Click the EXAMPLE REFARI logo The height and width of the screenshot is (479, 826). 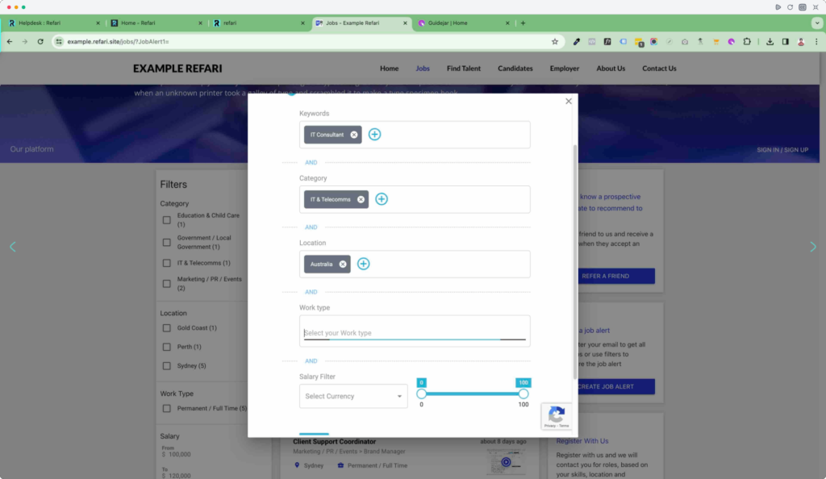tap(177, 69)
